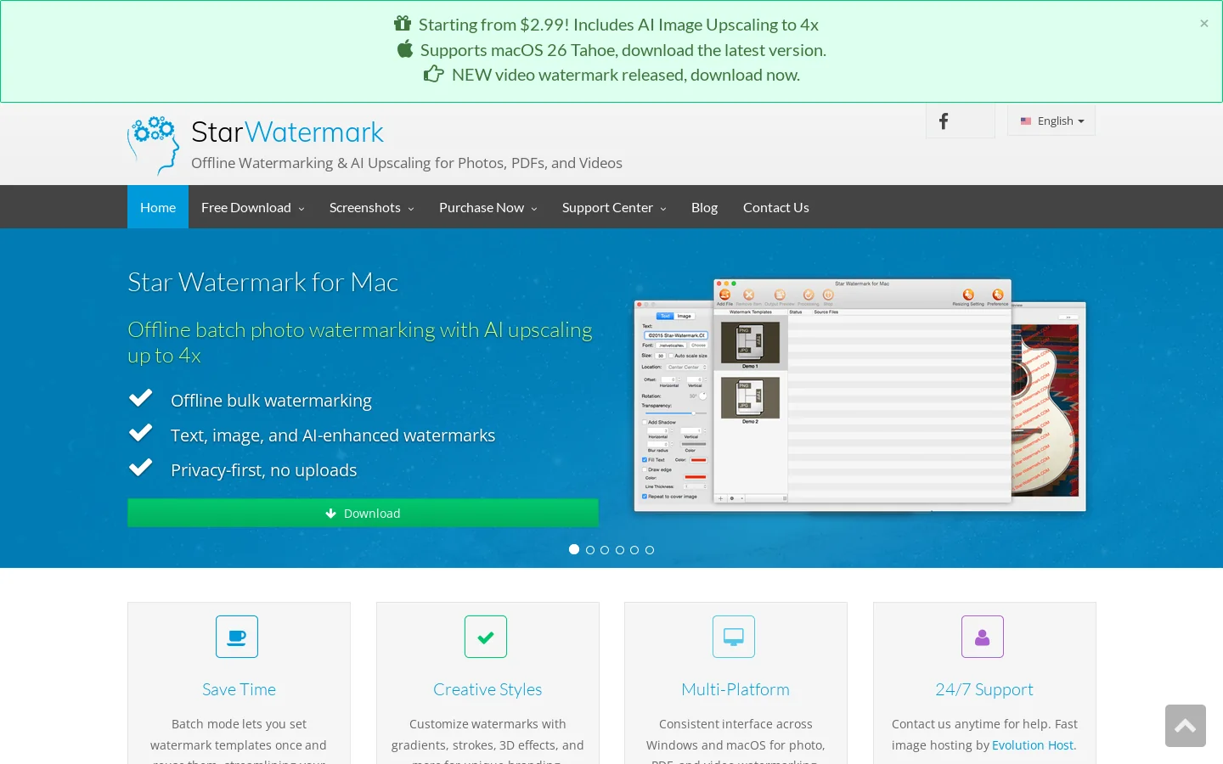Expand the Screenshots menu
The width and height of the screenshot is (1223, 764).
click(x=371, y=207)
